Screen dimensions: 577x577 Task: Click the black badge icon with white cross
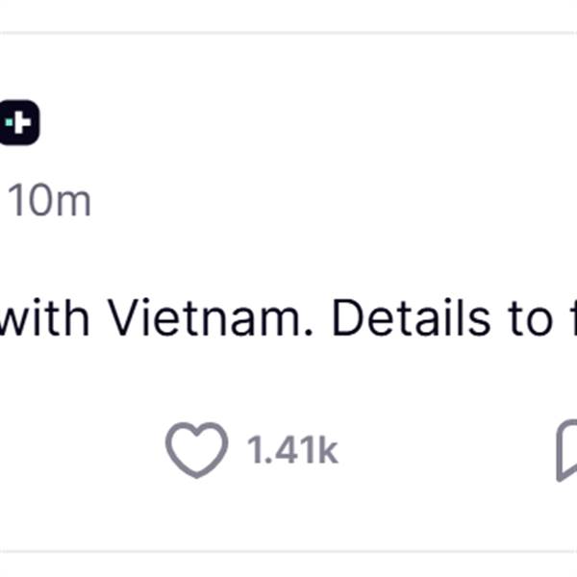19,122
